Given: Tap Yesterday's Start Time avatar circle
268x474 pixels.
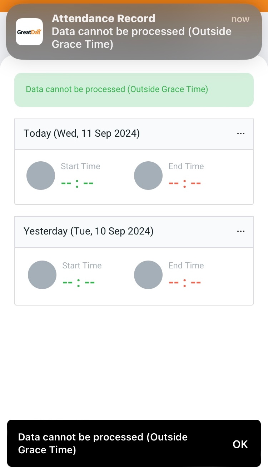Looking at the screenshot, I should (42, 275).
